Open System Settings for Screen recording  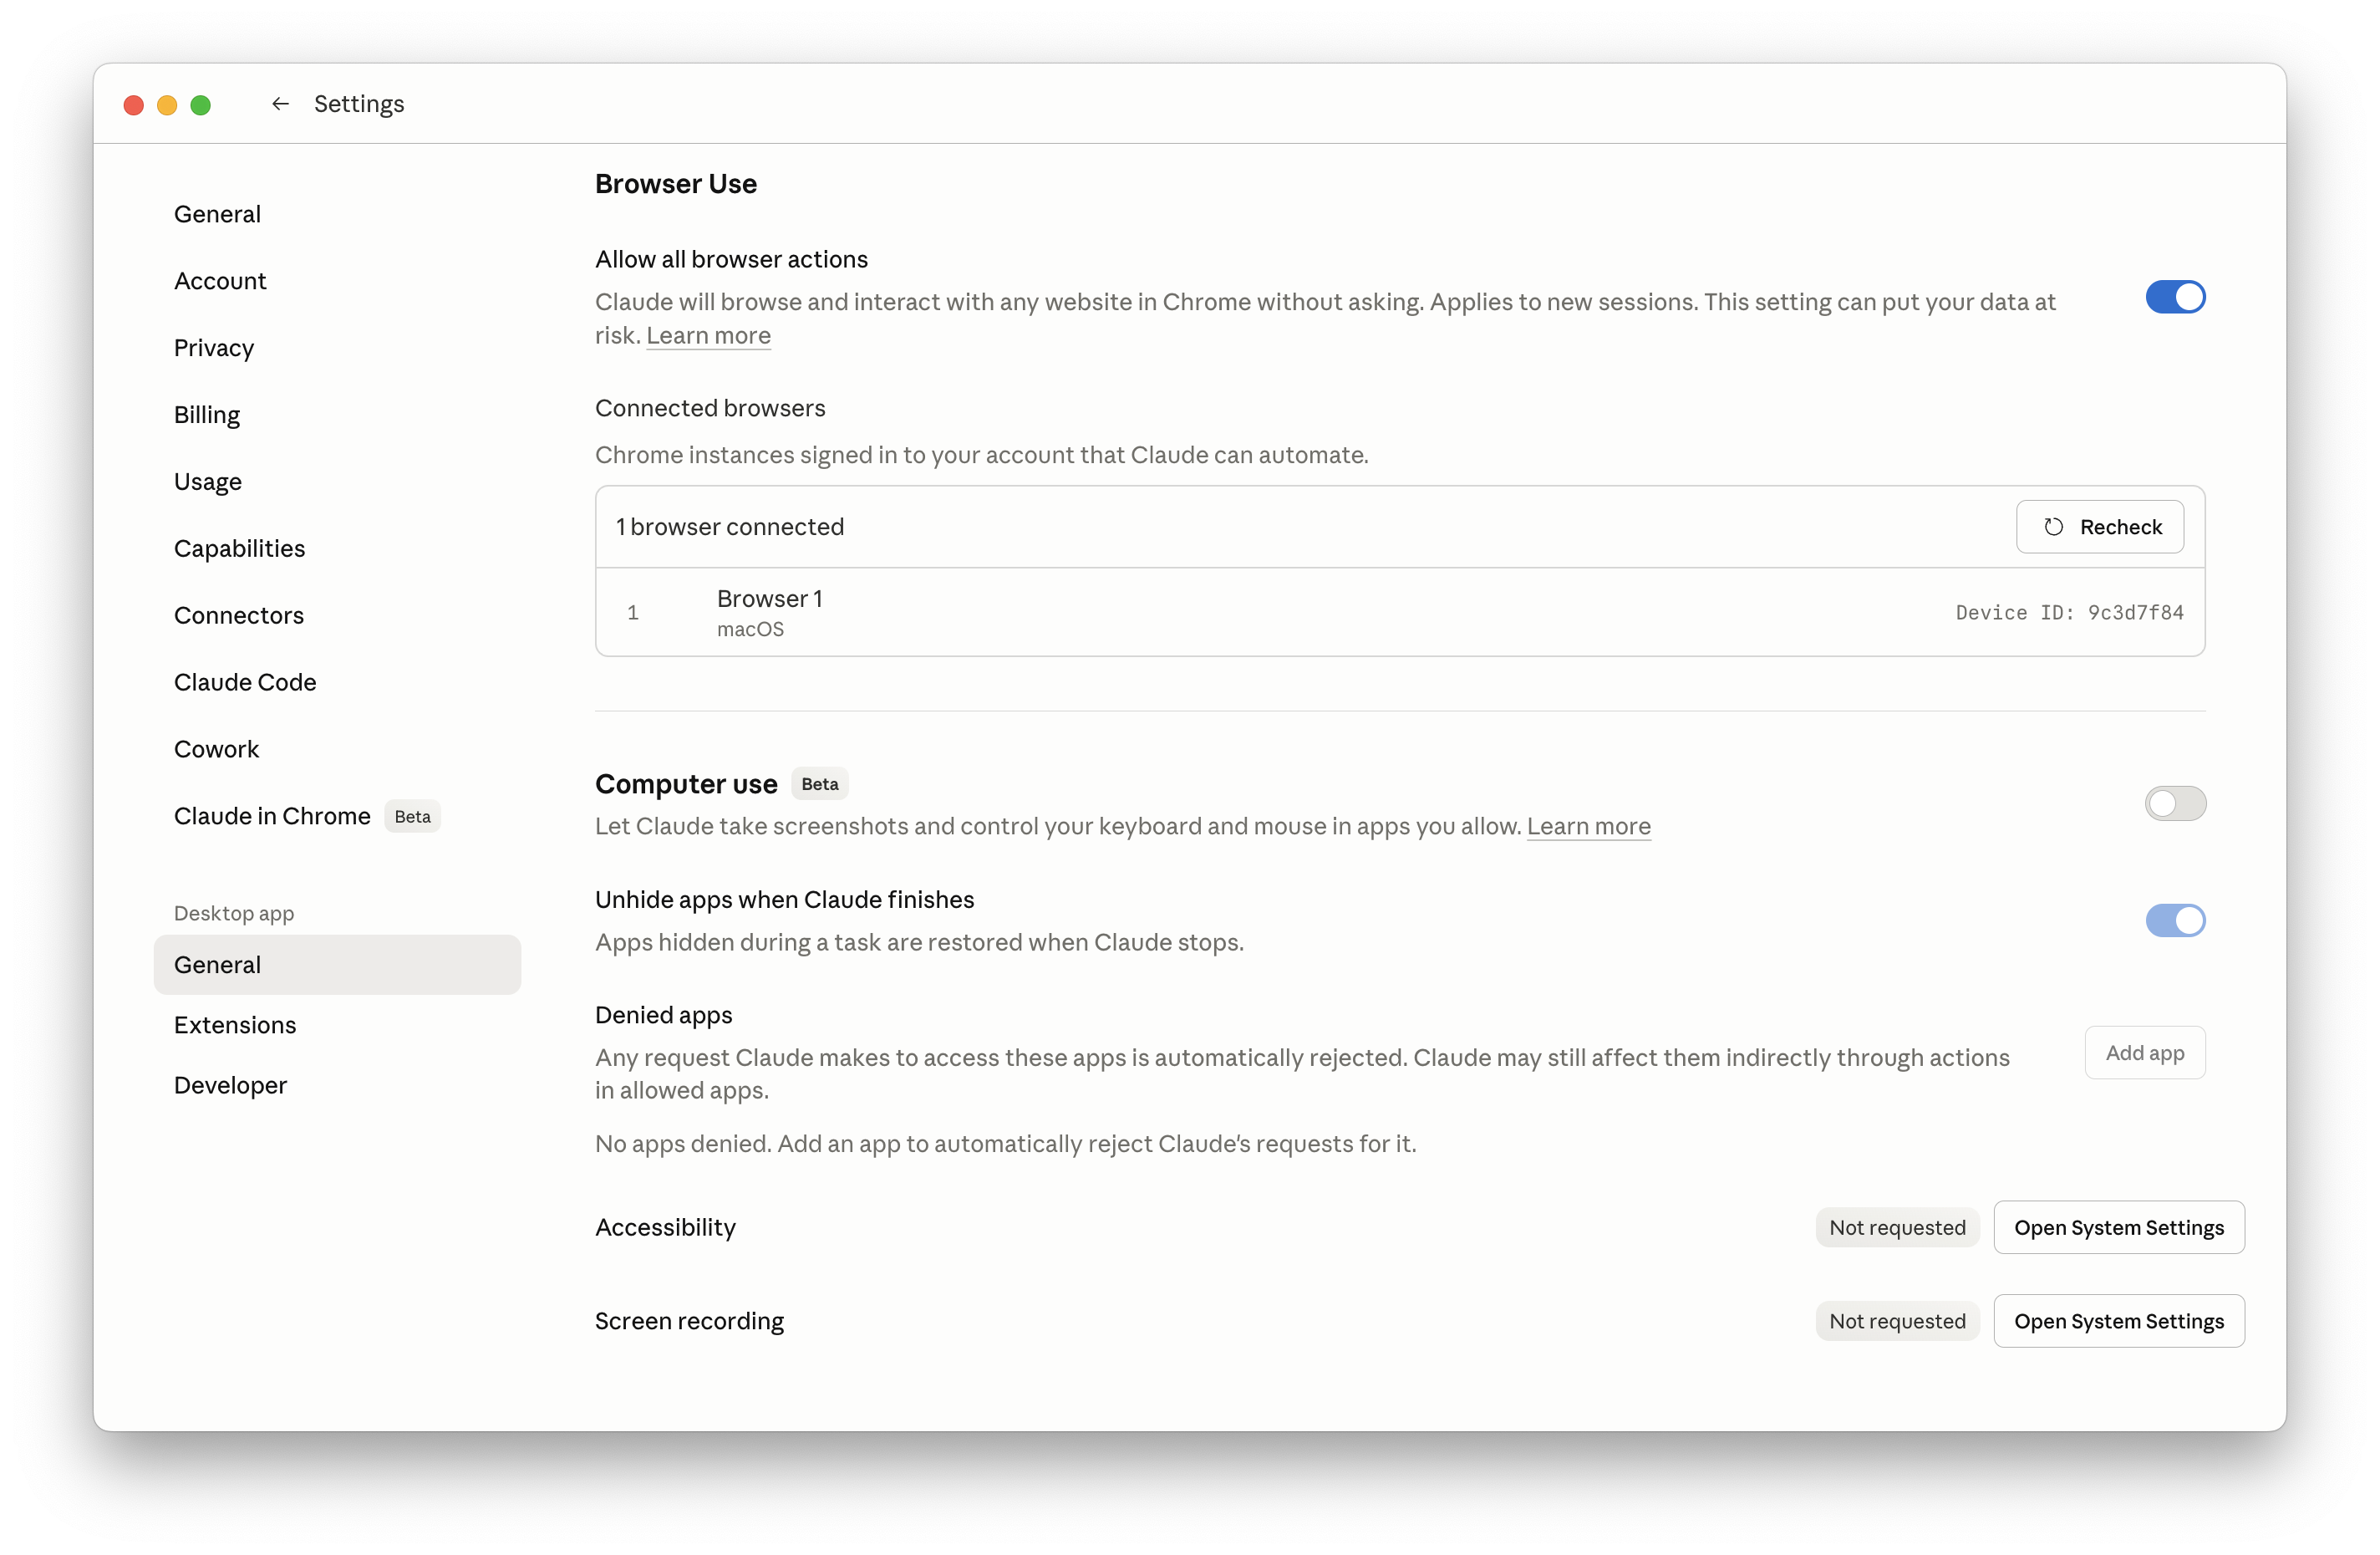click(2118, 1321)
